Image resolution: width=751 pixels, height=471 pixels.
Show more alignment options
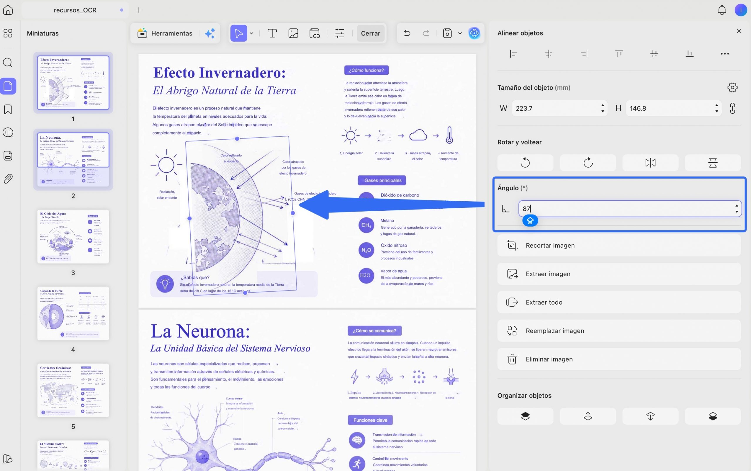click(x=725, y=54)
